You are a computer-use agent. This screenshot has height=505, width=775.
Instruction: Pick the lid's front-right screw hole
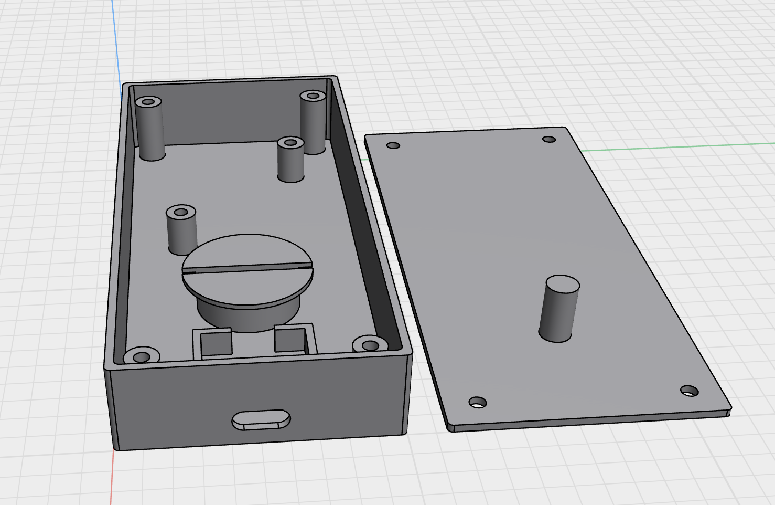click(x=690, y=391)
